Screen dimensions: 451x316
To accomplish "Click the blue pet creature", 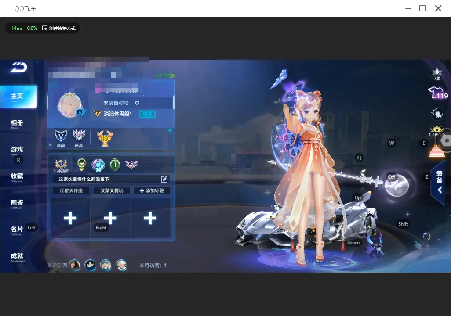I will (x=374, y=245).
